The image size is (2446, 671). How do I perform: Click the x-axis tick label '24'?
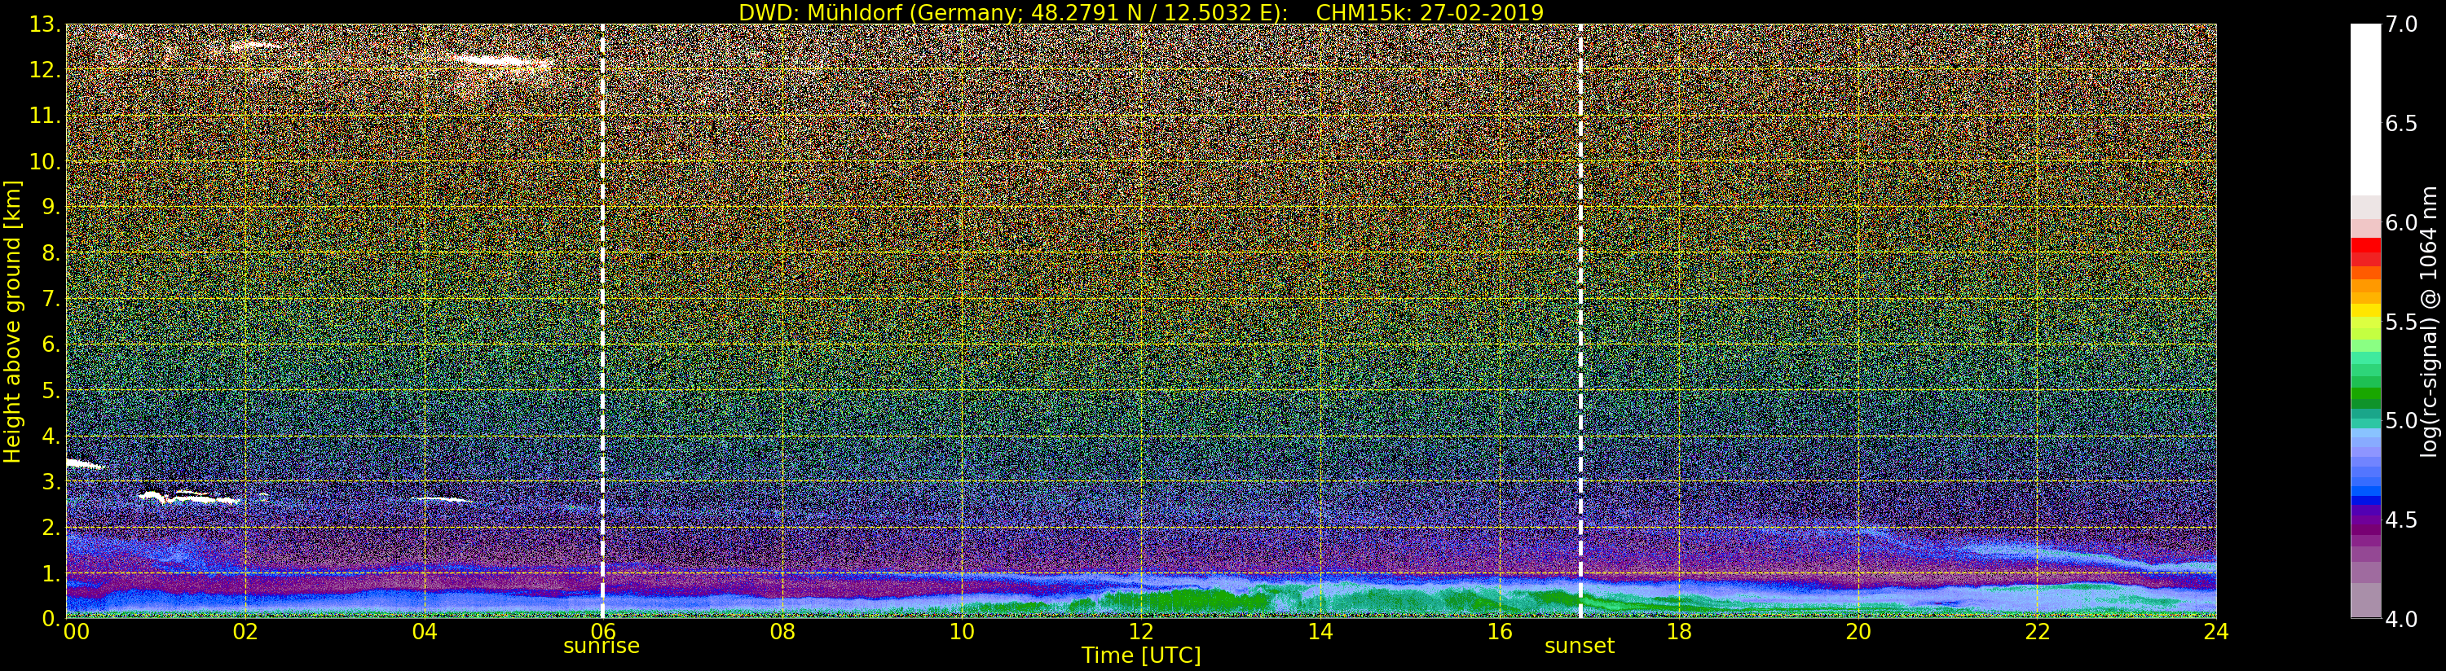point(2215,631)
